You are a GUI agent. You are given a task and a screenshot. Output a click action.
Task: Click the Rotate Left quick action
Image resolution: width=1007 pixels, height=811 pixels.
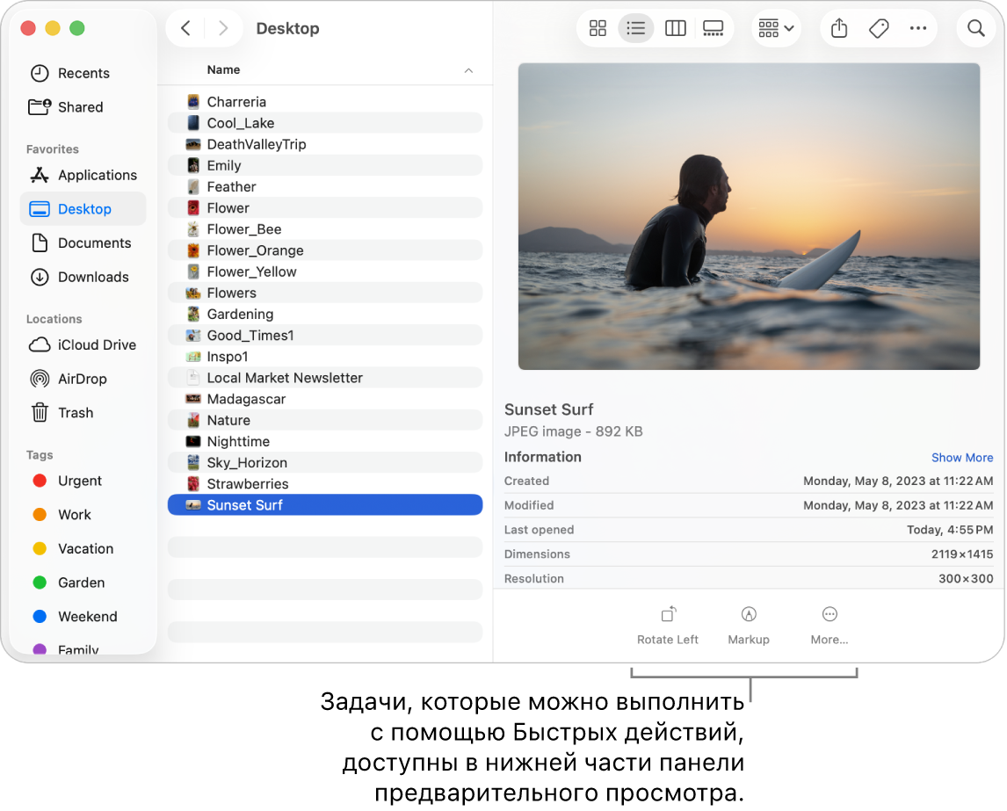[668, 625]
